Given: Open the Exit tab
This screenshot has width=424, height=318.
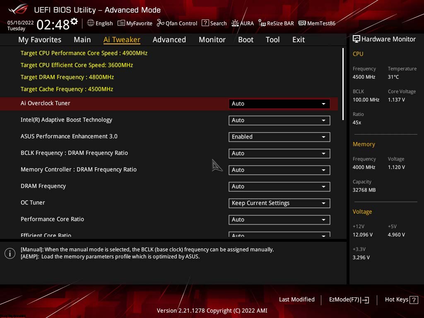Looking at the screenshot, I should (x=299, y=40).
